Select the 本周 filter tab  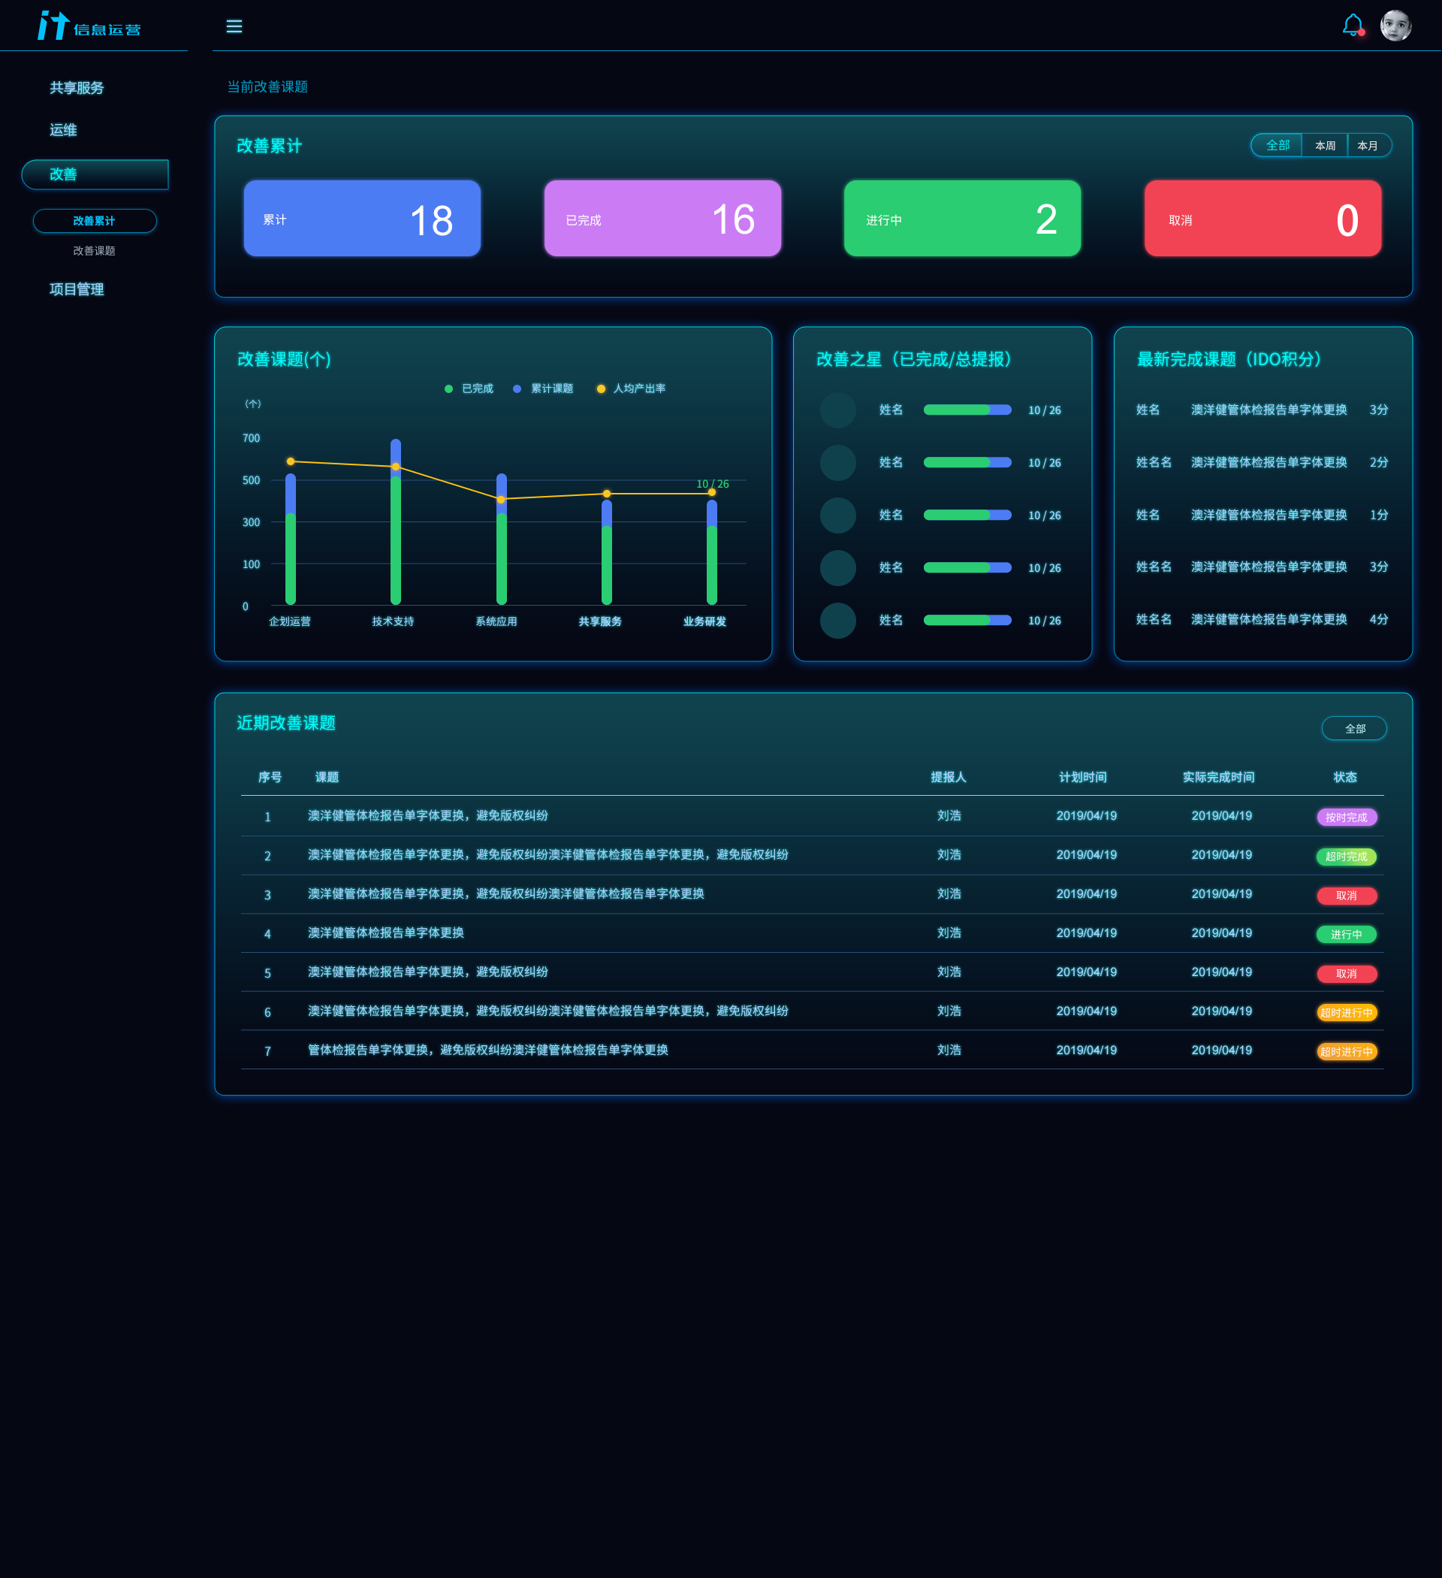pyautogui.click(x=1325, y=146)
